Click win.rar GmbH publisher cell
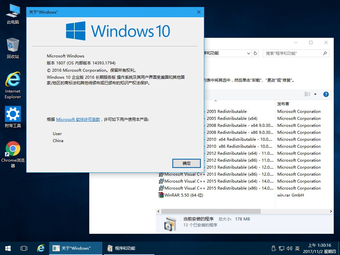The width and height of the screenshot is (340, 255). point(290,195)
